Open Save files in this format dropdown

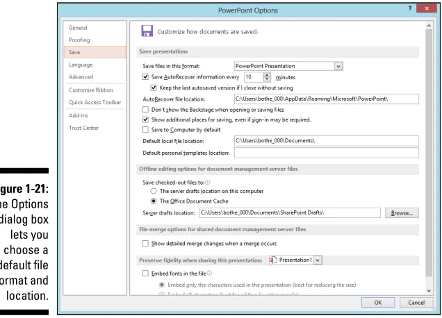pyautogui.click(x=338, y=66)
